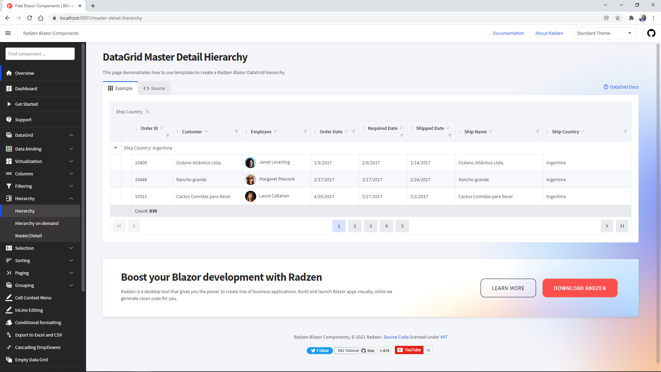Click the Customer column filter icon
The height and width of the screenshot is (372, 661).
[237, 132]
